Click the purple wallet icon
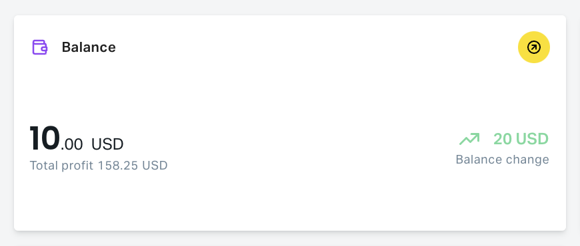Screen dimensions: 580x246 coord(39,47)
